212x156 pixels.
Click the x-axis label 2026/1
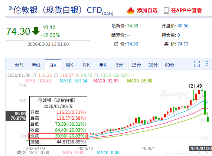(148, 149)
